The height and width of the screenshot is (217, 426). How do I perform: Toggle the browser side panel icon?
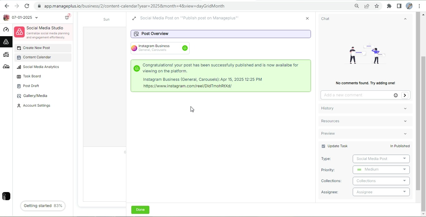pyautogui.click(x=399, y=6)
